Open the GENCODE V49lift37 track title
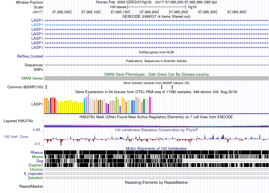Image resolution: width=269 pixels, height=193 pixels. (x=156, y=17)
